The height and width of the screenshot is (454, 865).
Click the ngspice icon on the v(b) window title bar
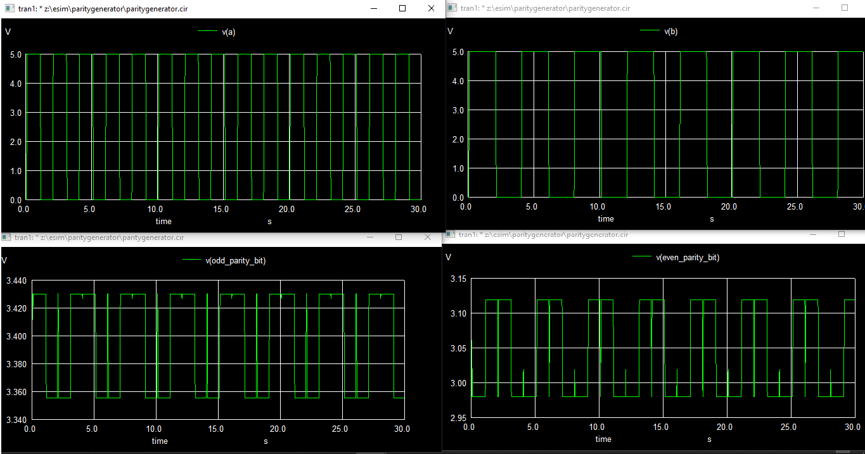pyautogui.click(x=452, y=8)
